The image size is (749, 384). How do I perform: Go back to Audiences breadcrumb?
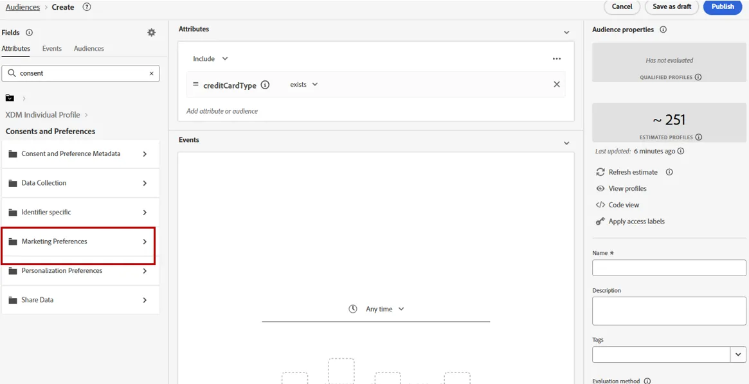(x=23, y=7)
